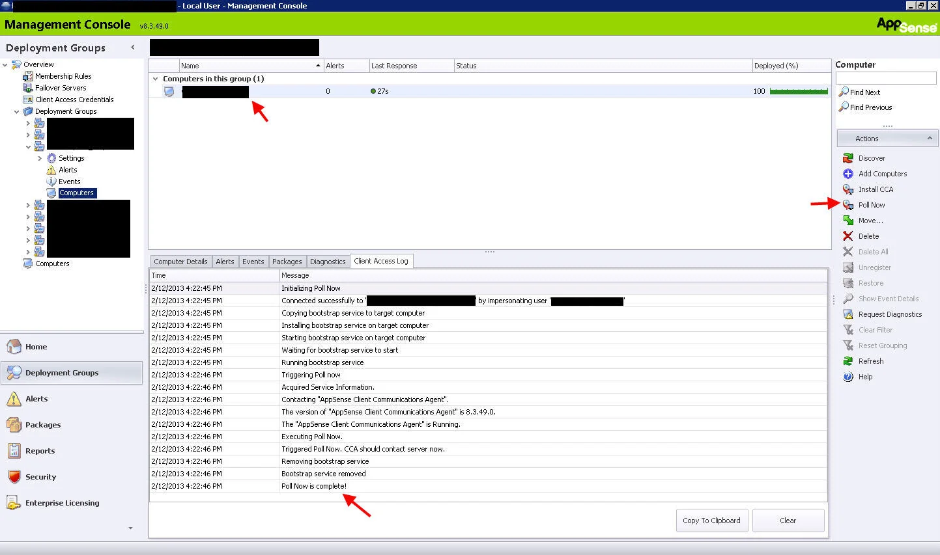Click the Discover action icon

tap(847, 158)
